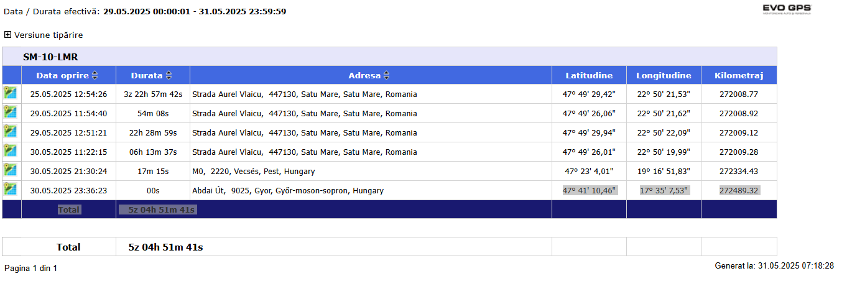847x281 pixels.
Task: Open map icon for 29.05.2025 12:51:21 stop
Action: point(9,131)
